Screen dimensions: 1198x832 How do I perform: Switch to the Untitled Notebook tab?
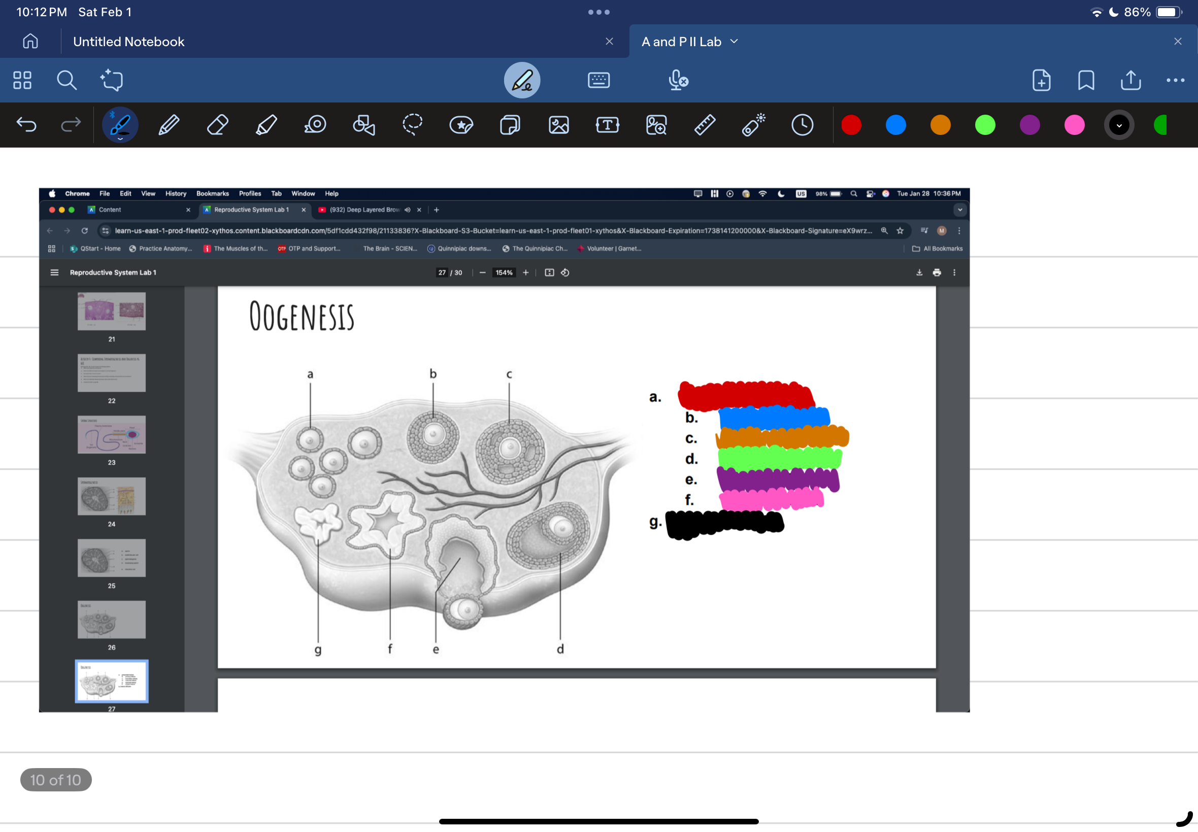tap(128, 40)
